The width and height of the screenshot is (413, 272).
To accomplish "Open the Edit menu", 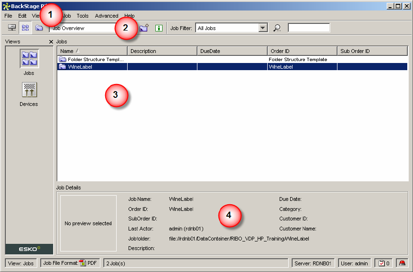I will click(22, 16).
